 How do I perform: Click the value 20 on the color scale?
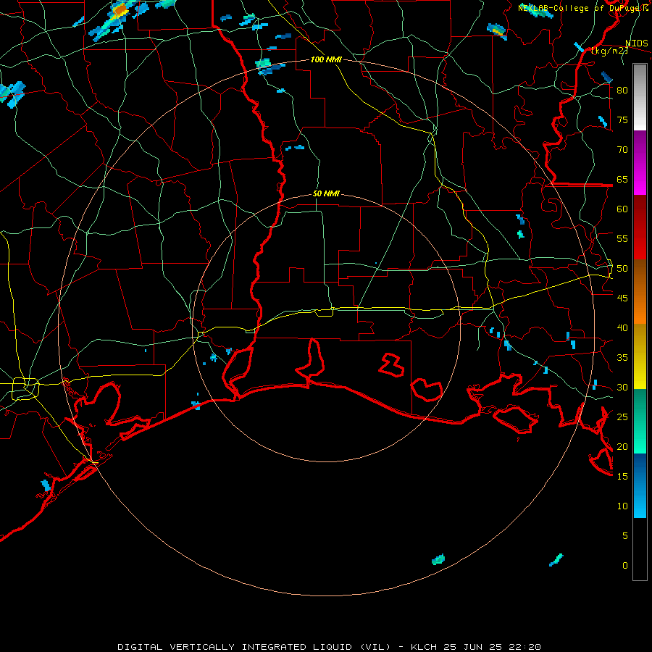(622, 446)
